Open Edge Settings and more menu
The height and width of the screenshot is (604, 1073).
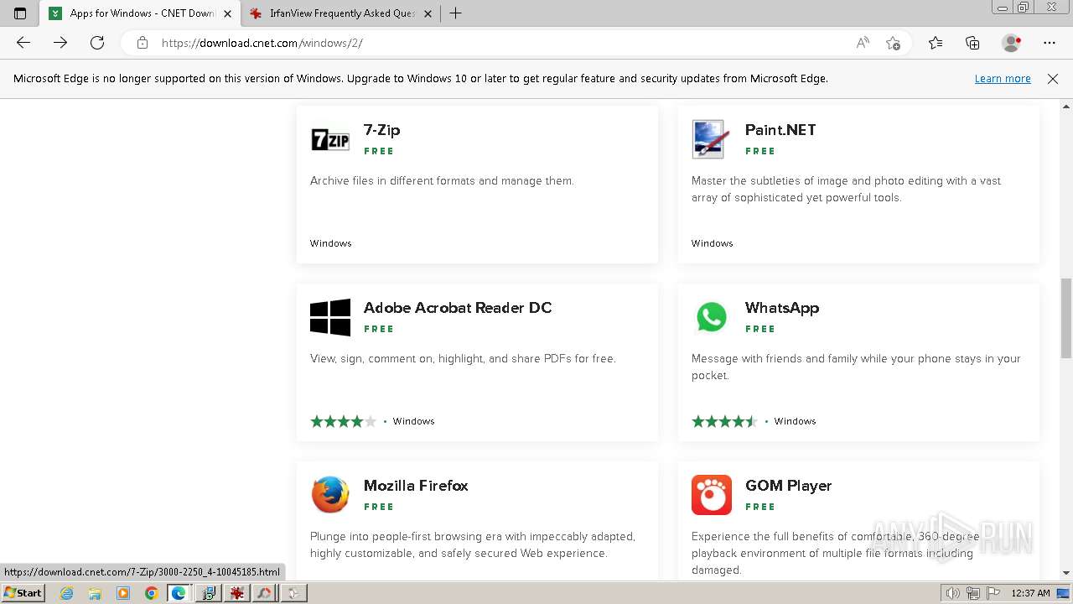pyautogui.click(x=1050, y=43)
